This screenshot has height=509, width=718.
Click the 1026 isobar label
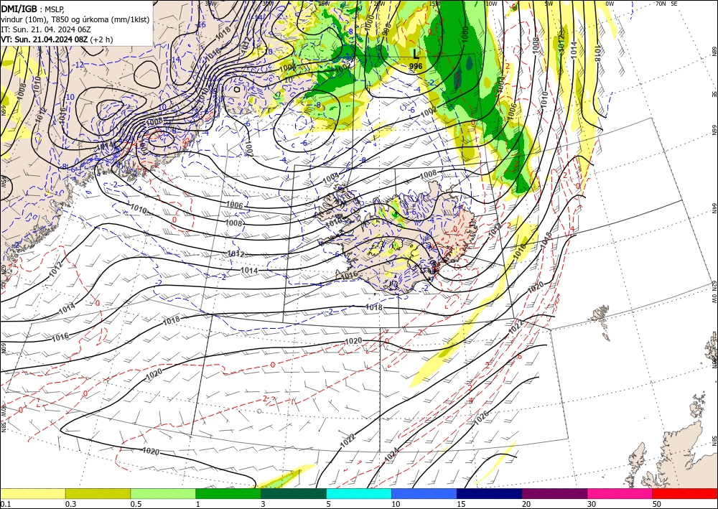pos(481,416)
